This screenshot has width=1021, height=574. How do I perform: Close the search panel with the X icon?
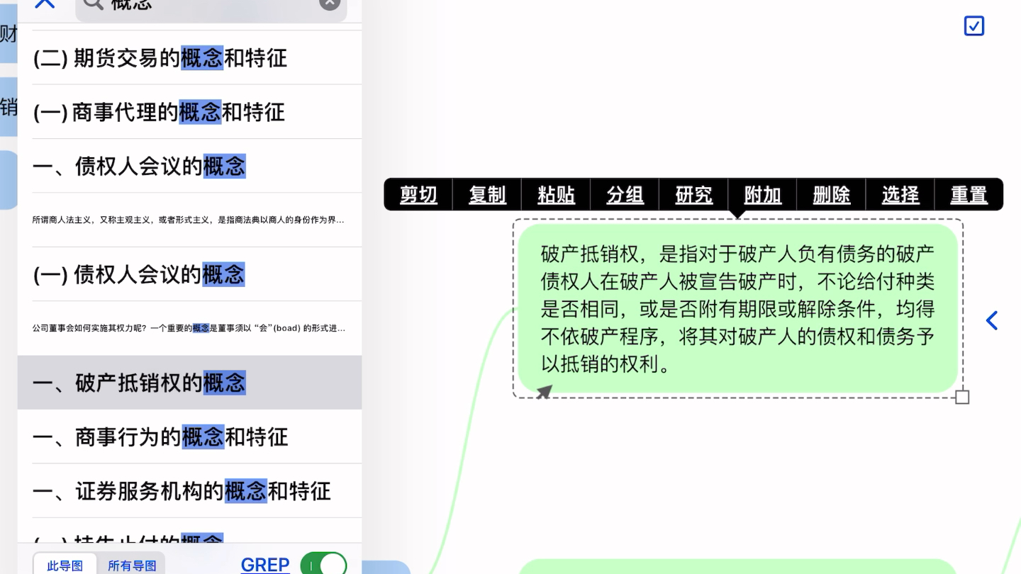pyautogui.click(x=45, y=3)
